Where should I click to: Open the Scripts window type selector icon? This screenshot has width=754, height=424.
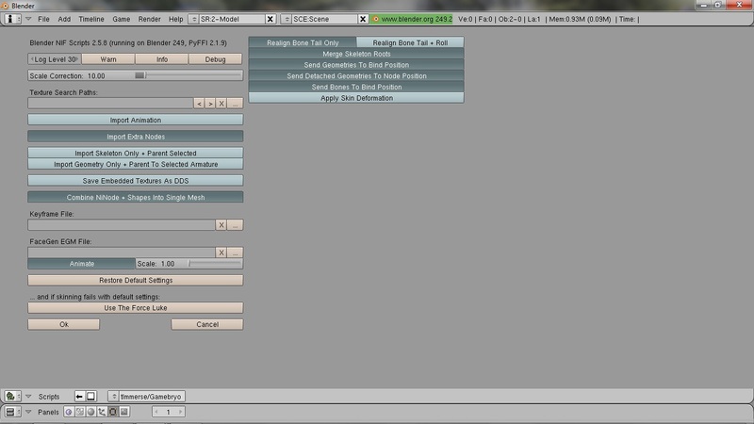click(x=12, y=396)
